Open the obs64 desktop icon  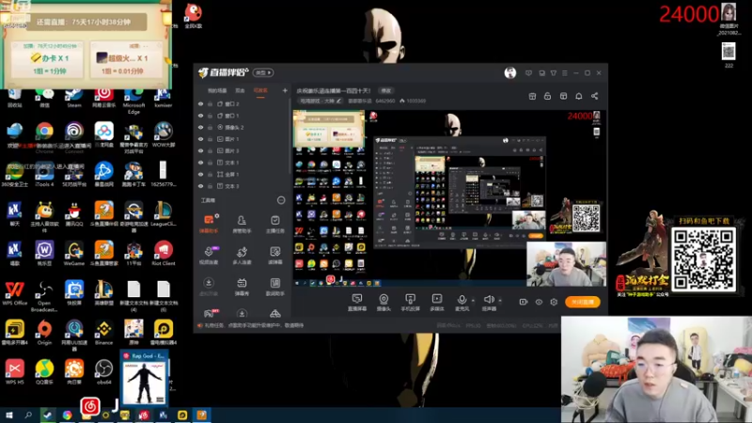pos(103,372)
